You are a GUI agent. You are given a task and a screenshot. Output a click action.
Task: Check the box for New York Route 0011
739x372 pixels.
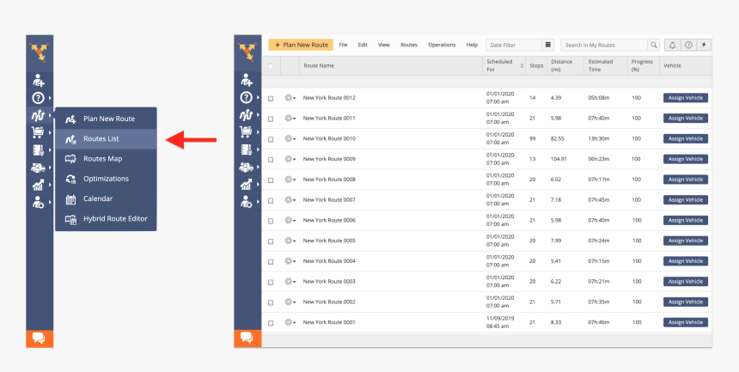(271, 119)
